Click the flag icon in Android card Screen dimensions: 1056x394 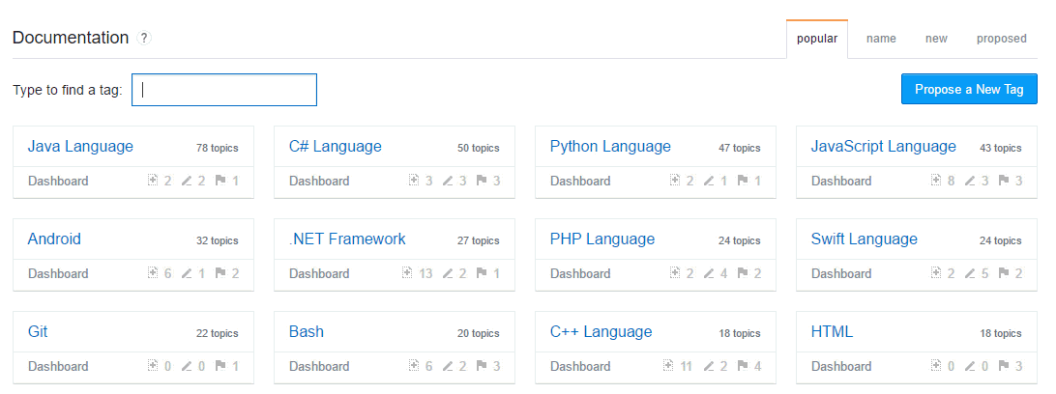coord(220,273)
